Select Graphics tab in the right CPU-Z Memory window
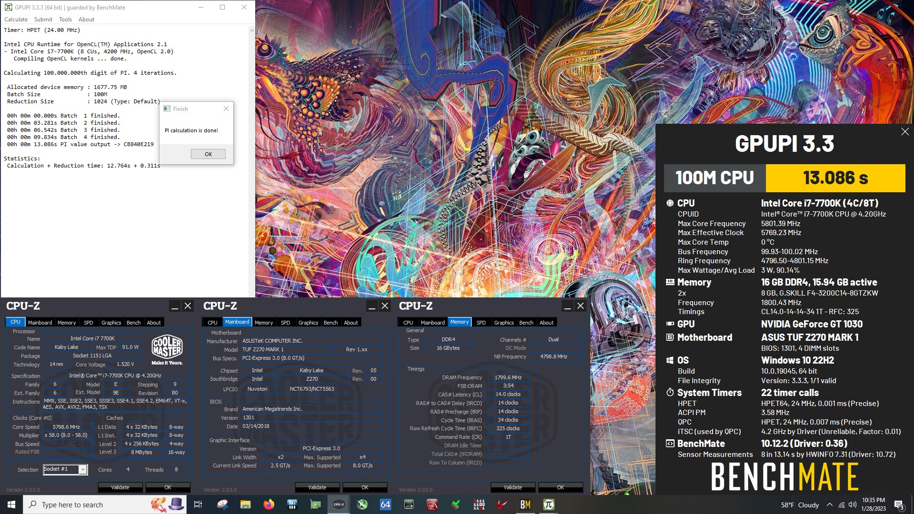Viewport: 914px width, 514px height. pos(504,323)
